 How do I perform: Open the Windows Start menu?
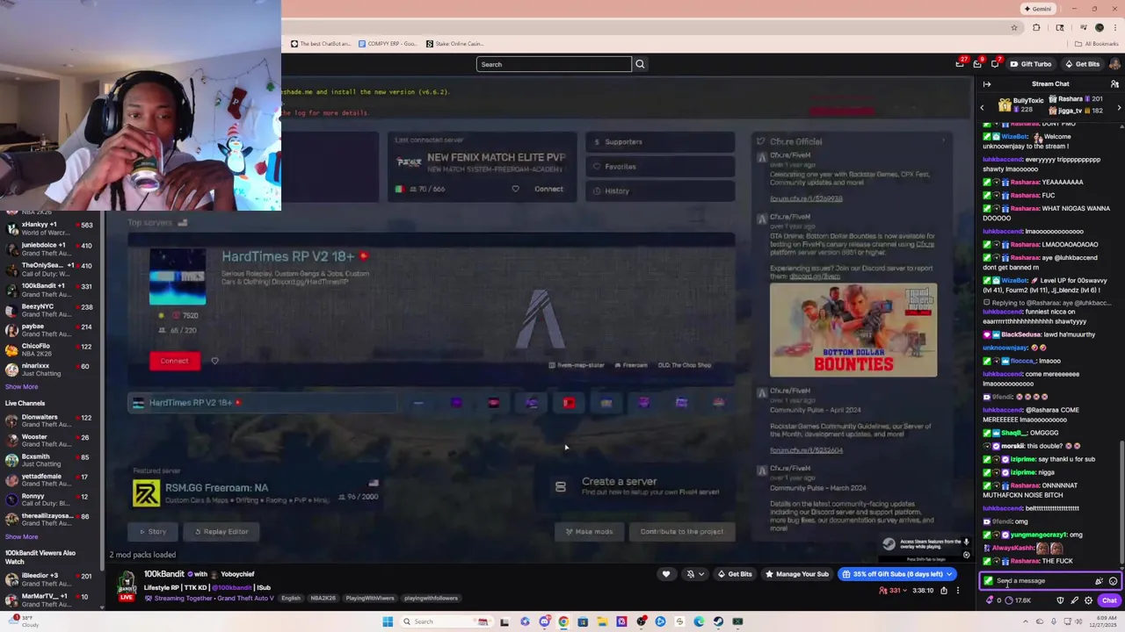pos(387,621)
